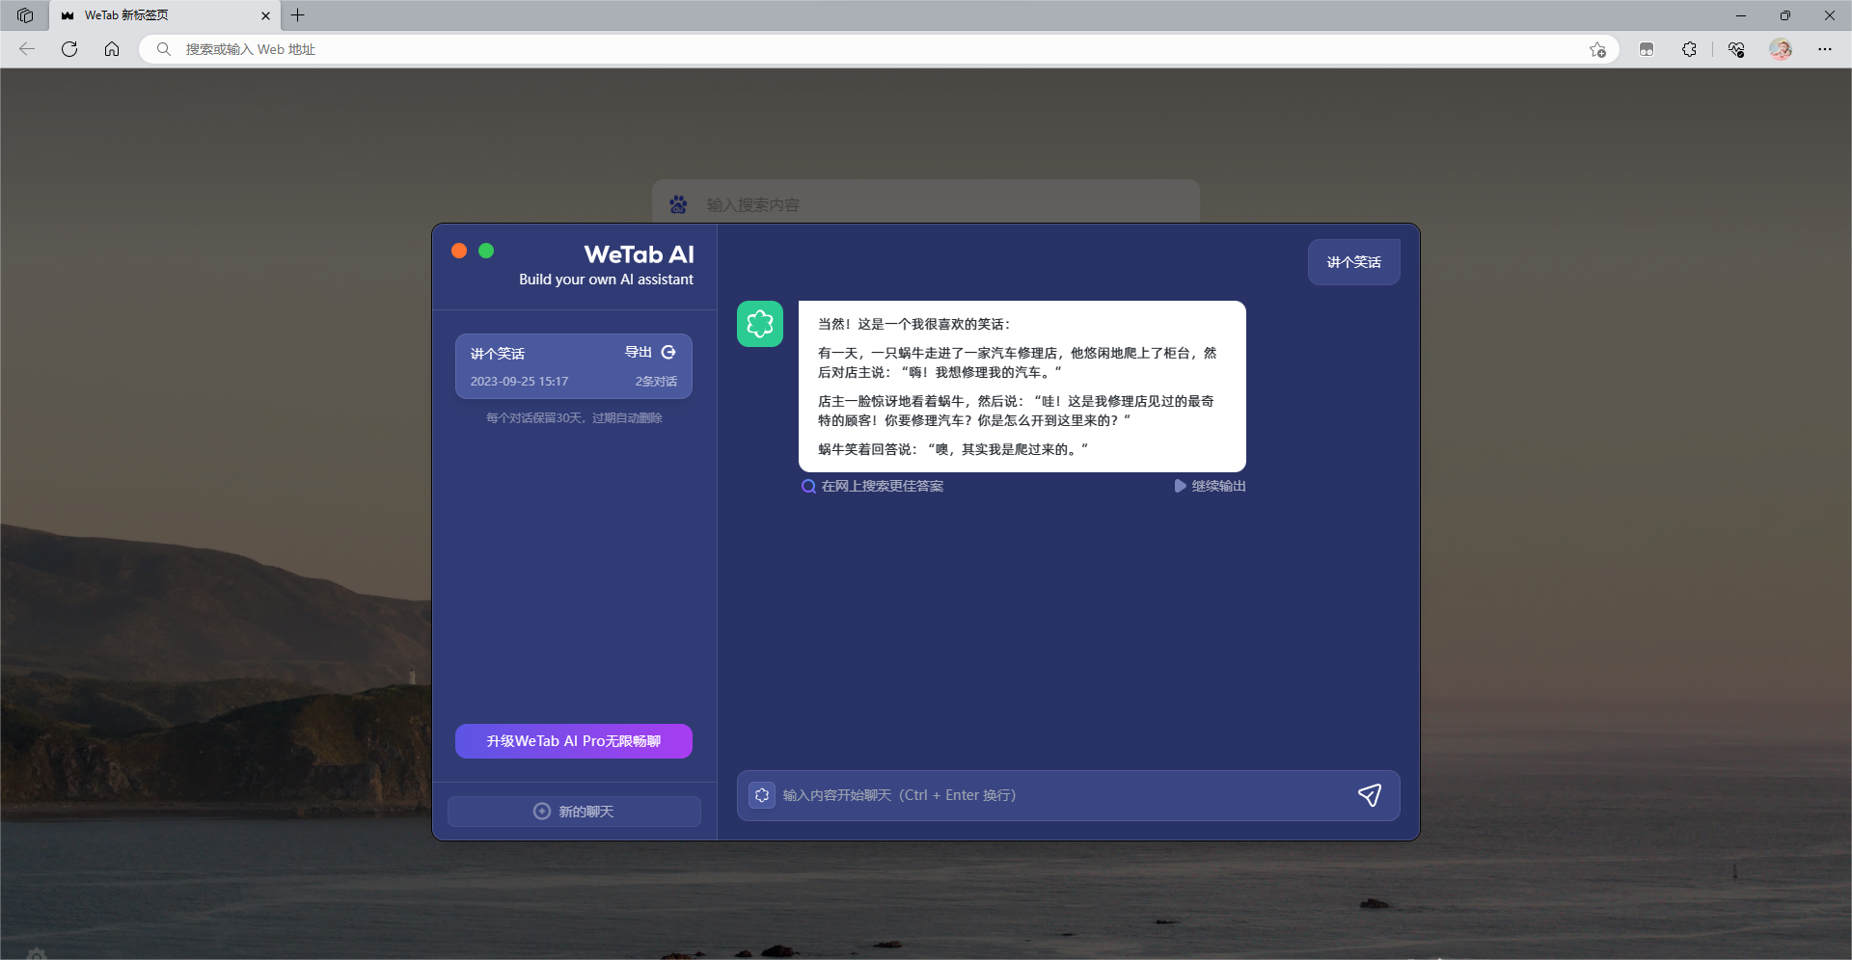Screen dimensions: 1852x960
Task: Go to browser home page
Action: 112,49
